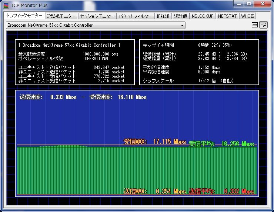Screen dimensions: 274x212
Task: Toggle the pin always-on-top icon
Action: [263, 25]
